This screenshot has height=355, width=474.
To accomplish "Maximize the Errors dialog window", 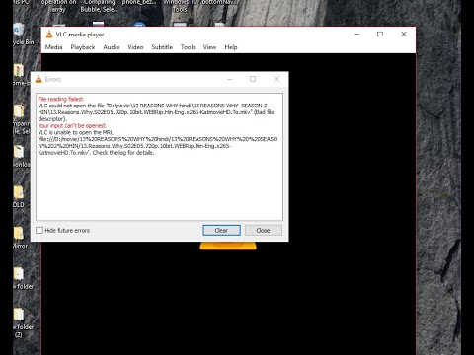I will click(253, 79).
